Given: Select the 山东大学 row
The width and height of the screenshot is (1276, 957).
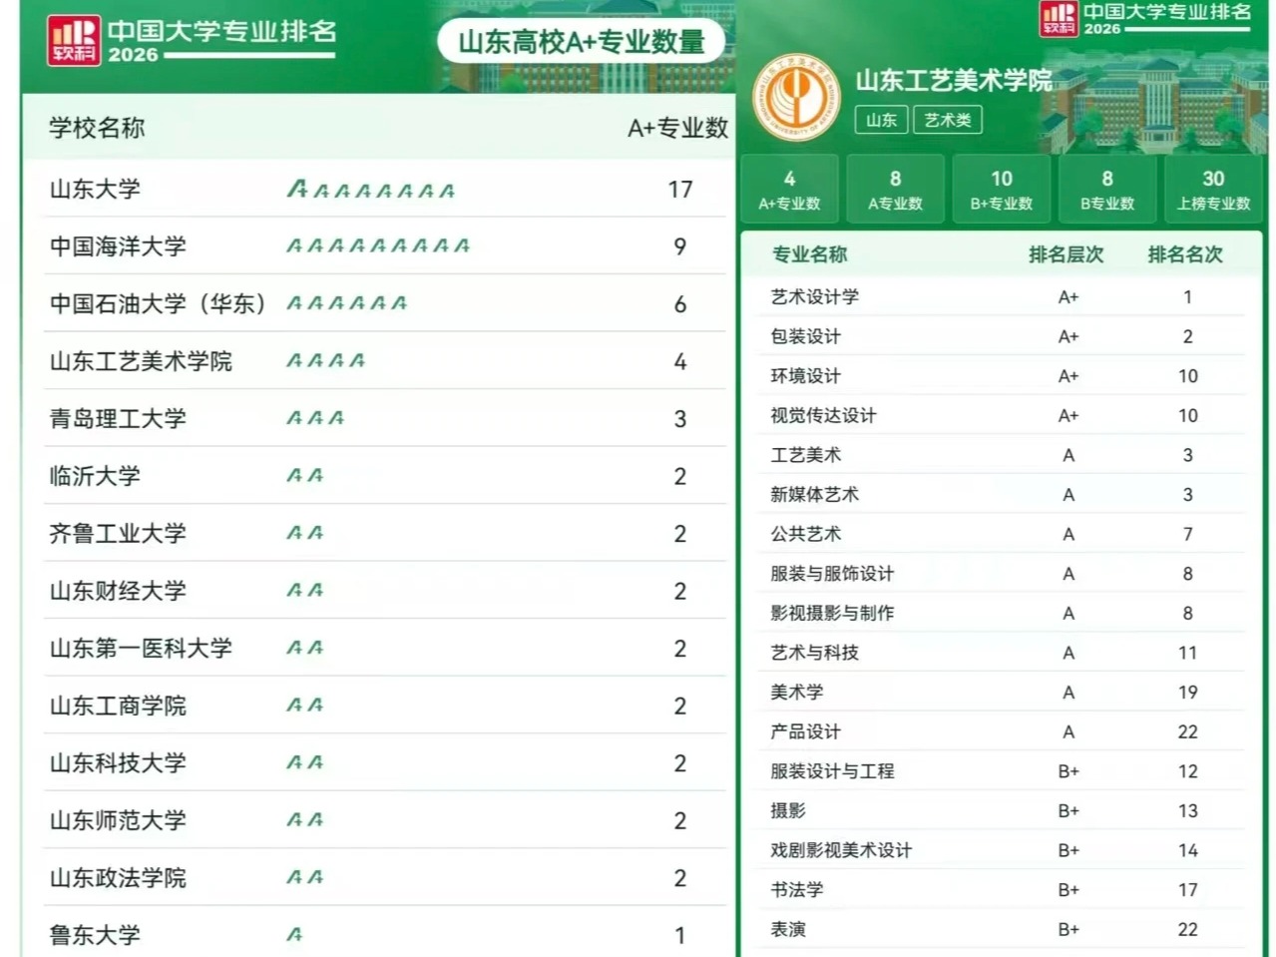Looking at the screenshot, I should [384, 189].
